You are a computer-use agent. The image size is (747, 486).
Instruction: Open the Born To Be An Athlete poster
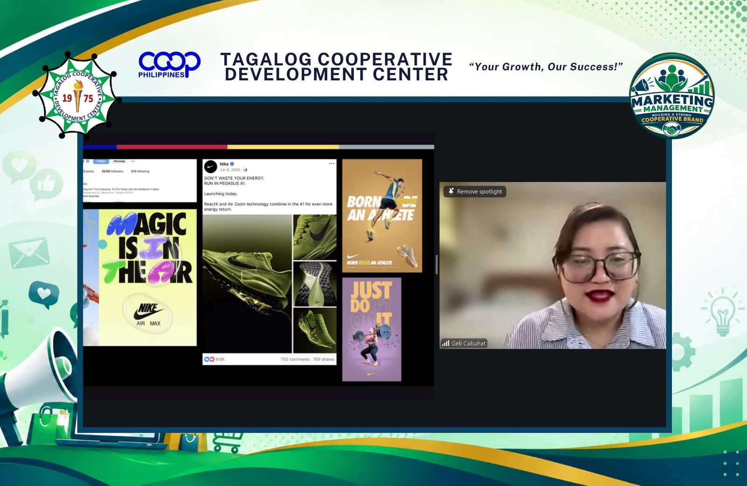[x=382, y=216]
